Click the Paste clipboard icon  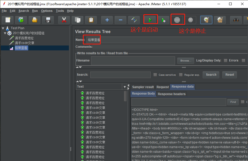pos(91,20)
